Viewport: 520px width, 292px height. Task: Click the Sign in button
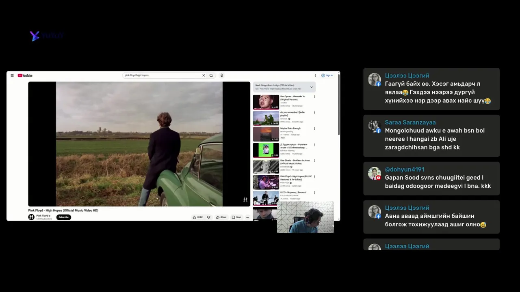click(x=327, y=75)
